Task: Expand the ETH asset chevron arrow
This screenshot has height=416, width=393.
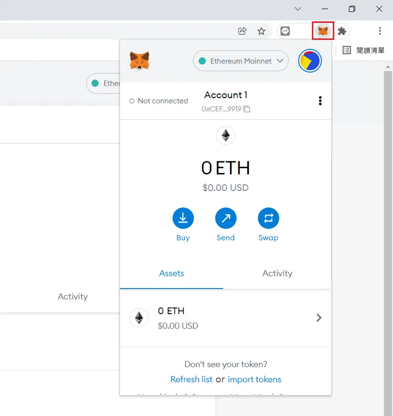Action: 319,317
